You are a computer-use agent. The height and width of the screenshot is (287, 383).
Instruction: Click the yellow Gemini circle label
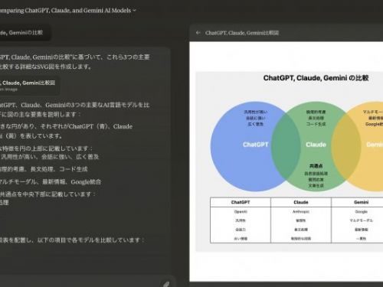point(375,145)
